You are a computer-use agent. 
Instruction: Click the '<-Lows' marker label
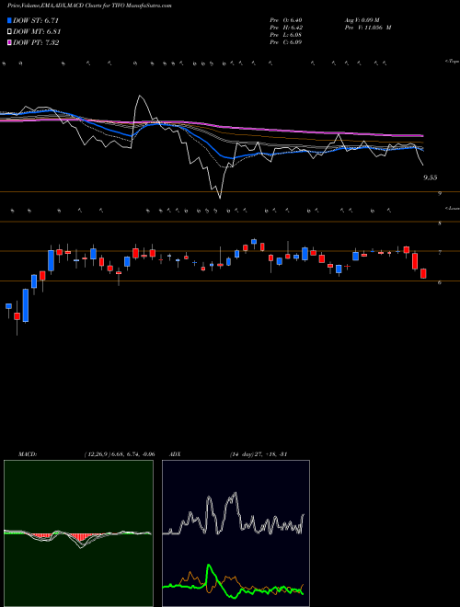pos(453,208)
